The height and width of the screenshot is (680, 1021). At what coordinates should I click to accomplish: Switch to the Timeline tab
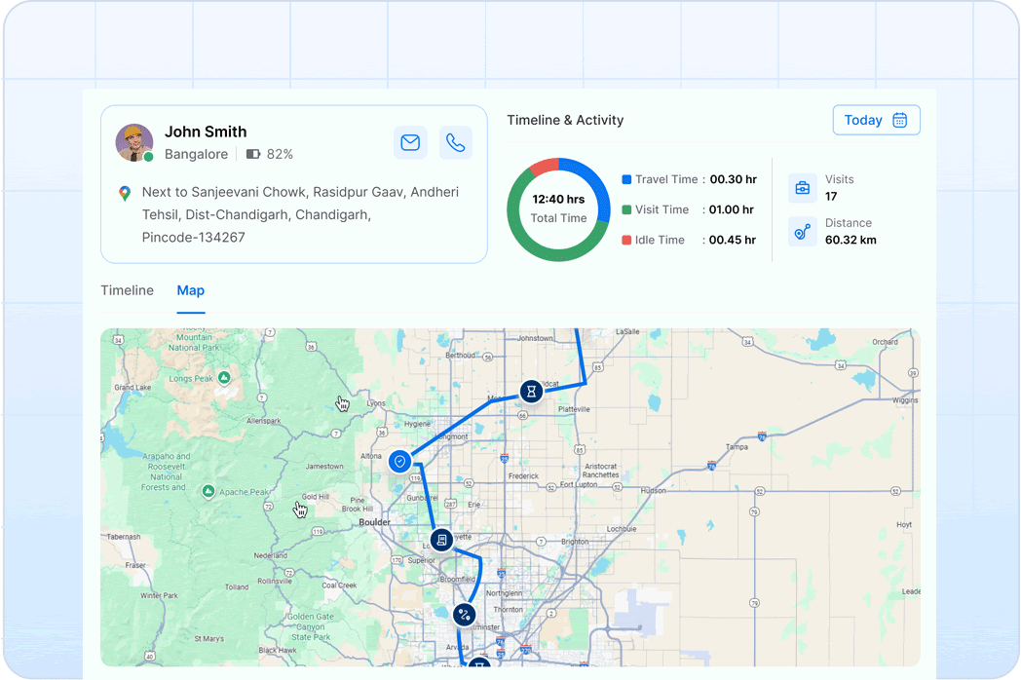[127, 290]
